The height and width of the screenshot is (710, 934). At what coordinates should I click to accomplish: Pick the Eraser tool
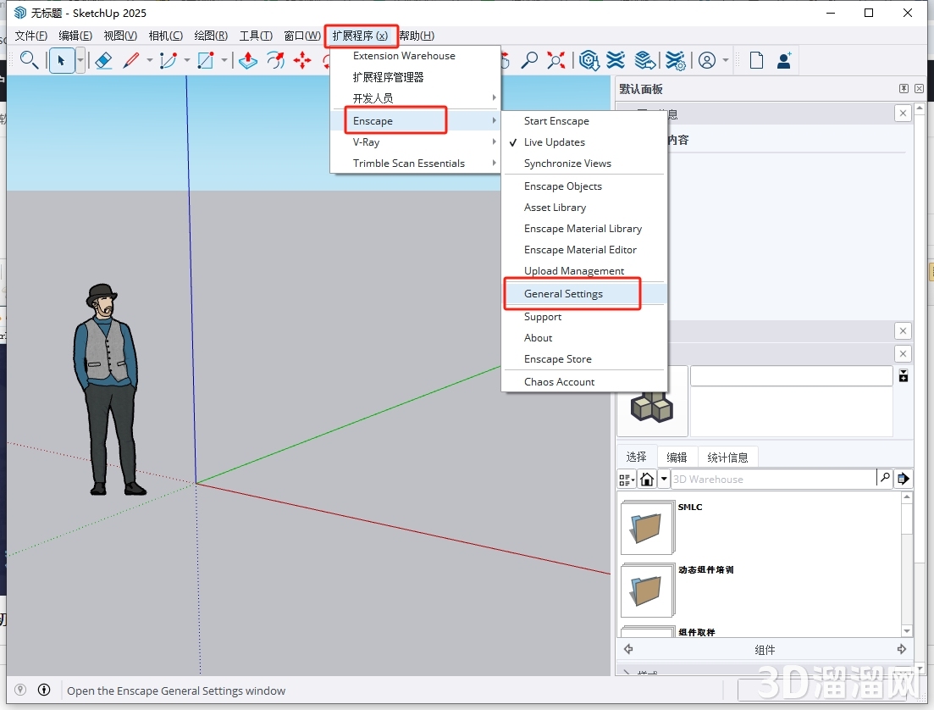103,60
